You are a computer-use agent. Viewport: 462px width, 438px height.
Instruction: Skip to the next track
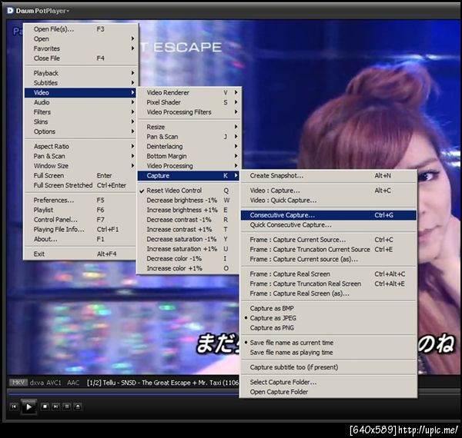coord(56,406)
